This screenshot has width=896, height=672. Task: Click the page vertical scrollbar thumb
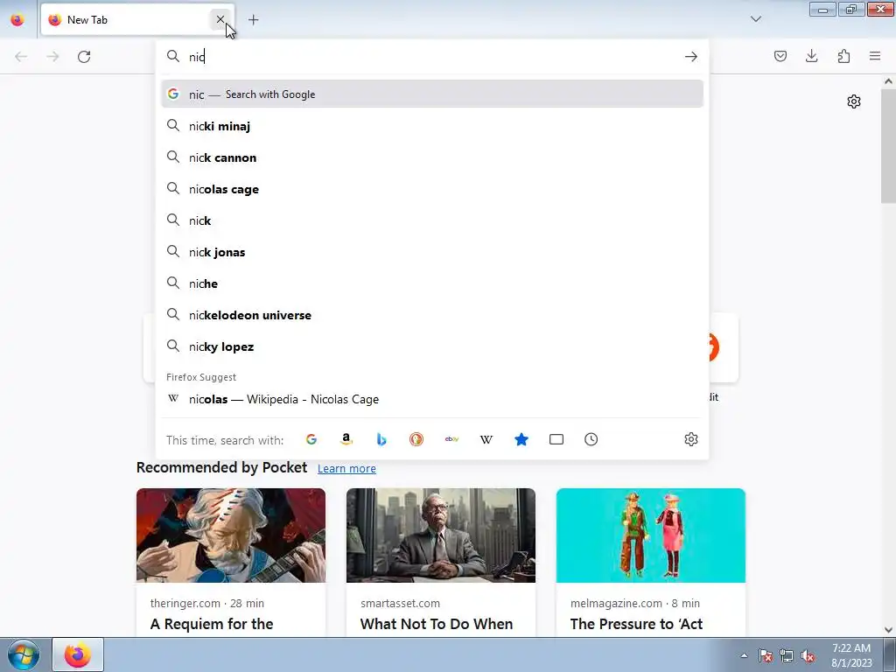click(x=888, y=145)
